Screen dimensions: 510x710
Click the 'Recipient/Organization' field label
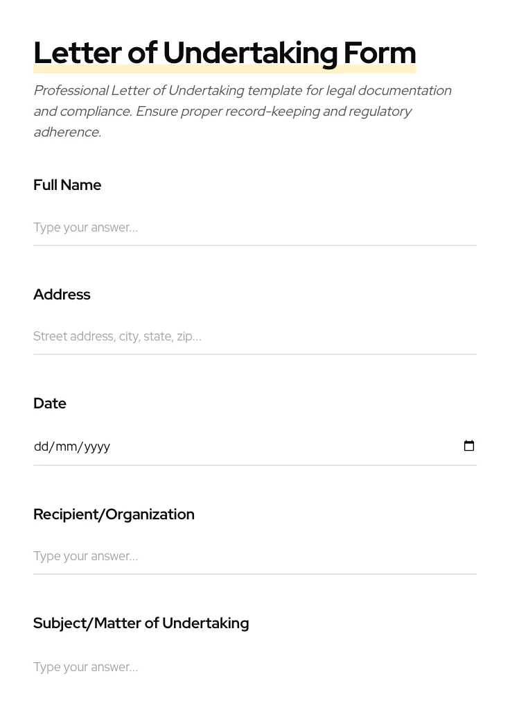[x=114, y=514]
